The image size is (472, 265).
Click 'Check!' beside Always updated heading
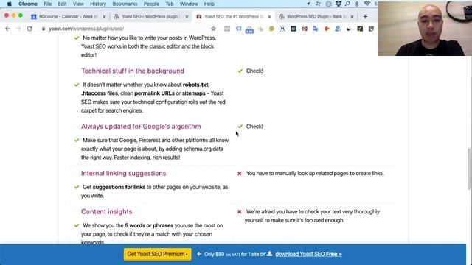tap(254, 127)
